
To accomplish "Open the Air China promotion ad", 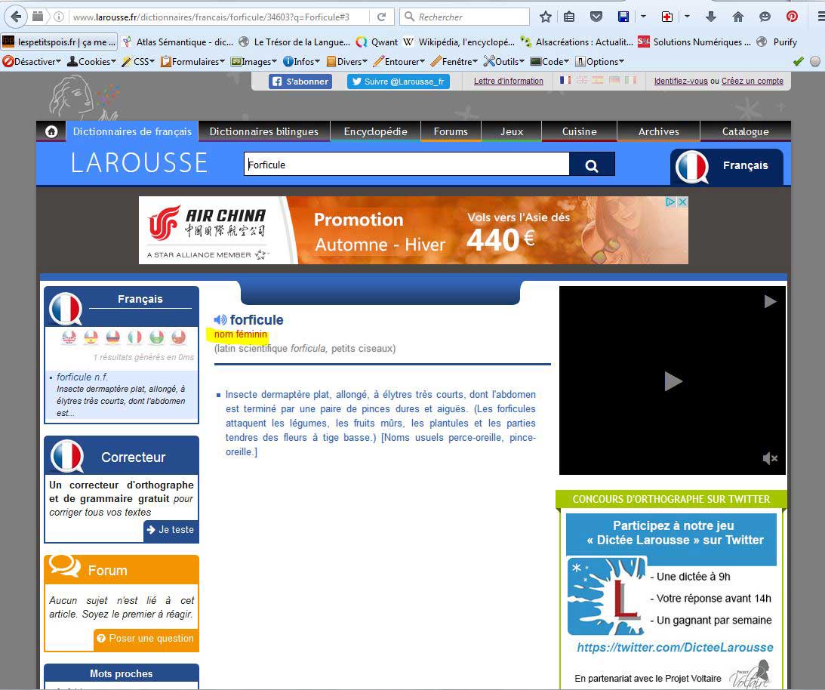I will [413, 230].
